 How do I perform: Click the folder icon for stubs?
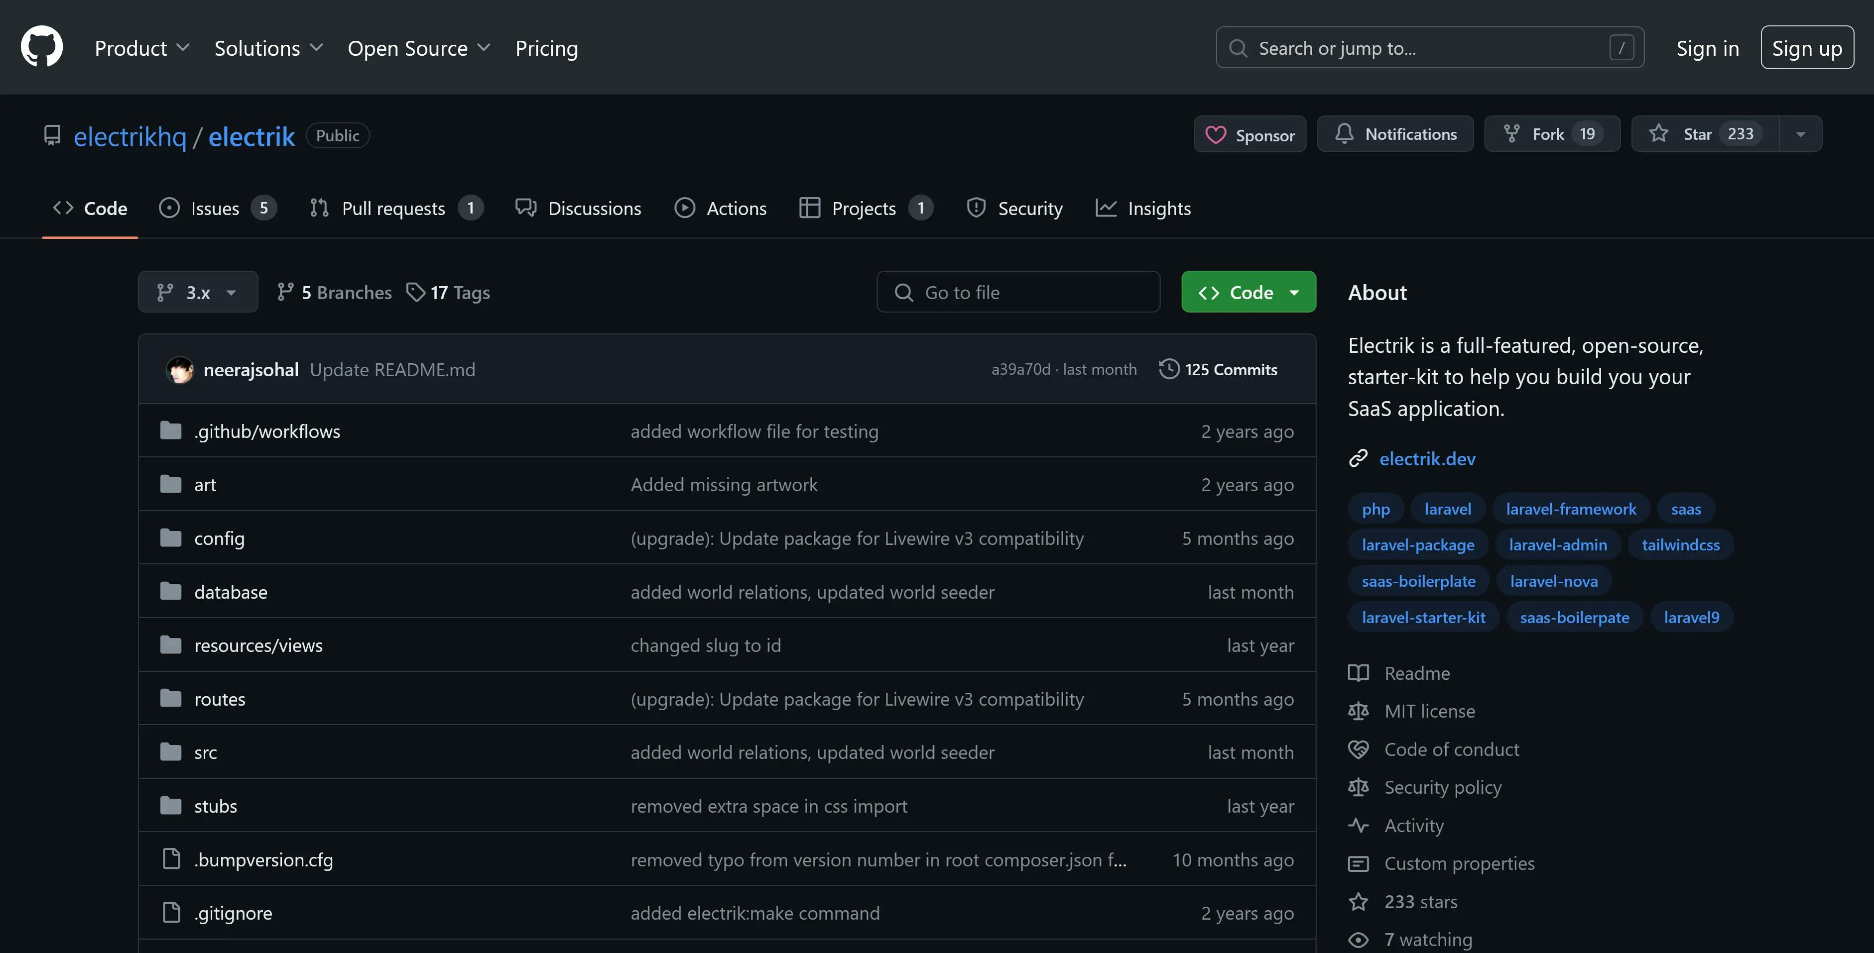point(171,805)
